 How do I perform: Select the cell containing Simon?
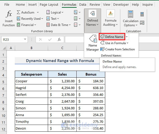point(31,108)
